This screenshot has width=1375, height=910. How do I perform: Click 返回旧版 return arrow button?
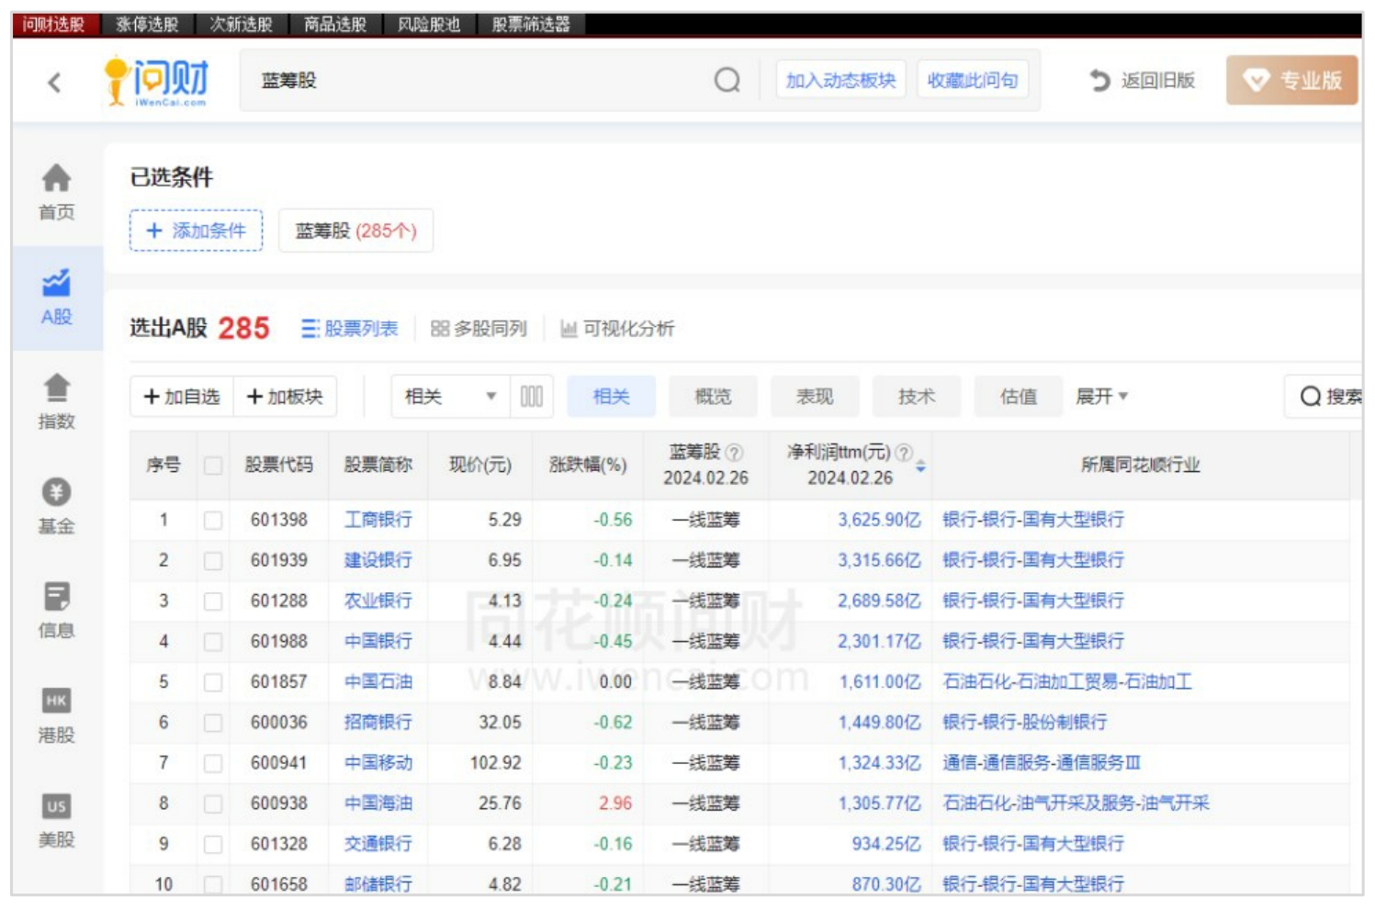1142,81
